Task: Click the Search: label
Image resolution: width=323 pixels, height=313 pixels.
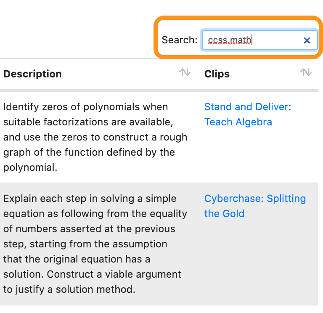Action: click(x=180, y=40)
